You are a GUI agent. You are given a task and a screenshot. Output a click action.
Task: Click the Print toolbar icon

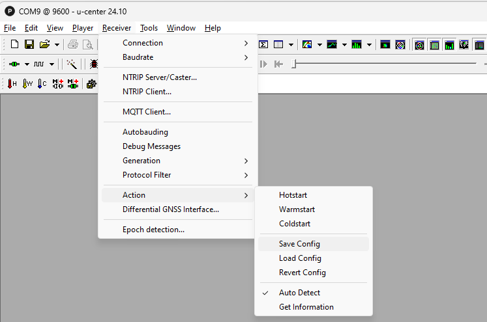73,44
